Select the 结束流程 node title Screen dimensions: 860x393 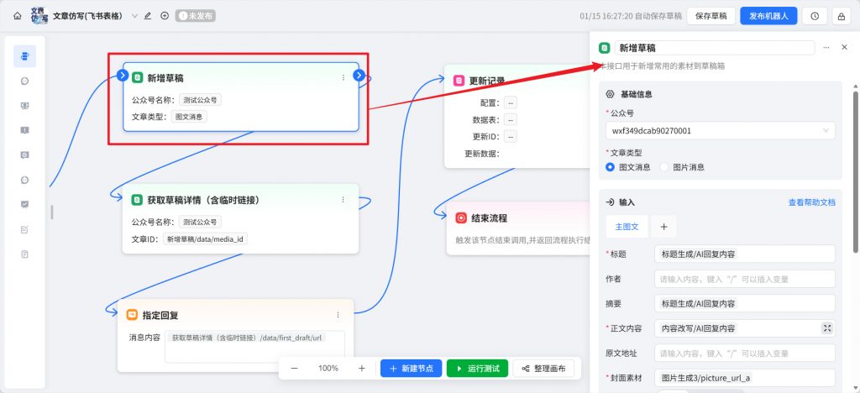490,217
